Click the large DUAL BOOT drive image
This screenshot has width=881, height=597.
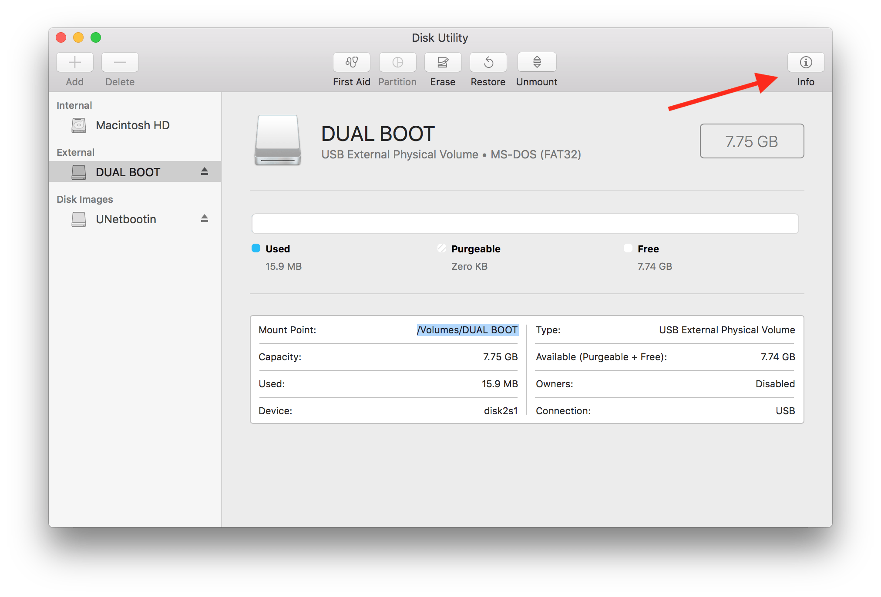[278, 140]
